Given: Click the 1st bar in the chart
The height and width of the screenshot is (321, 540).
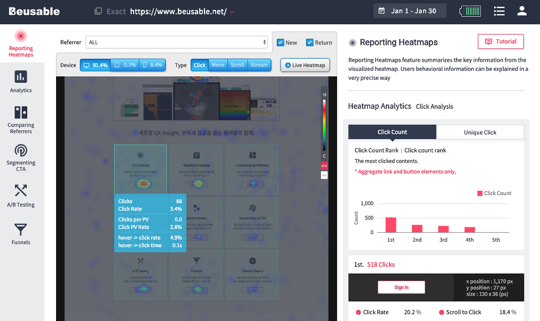Looking at the screenshot, I should click(x=391, y=225).
